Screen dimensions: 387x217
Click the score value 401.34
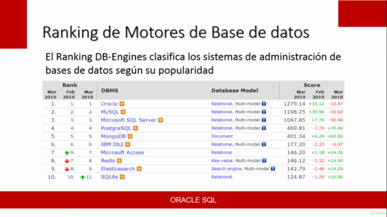click(x=296, y=136)
